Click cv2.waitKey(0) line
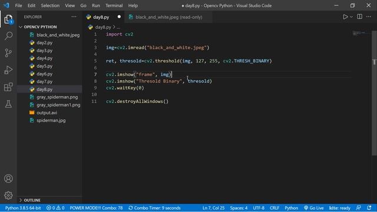The width and height of the screenshot is (377, 212). pos(125,88)
